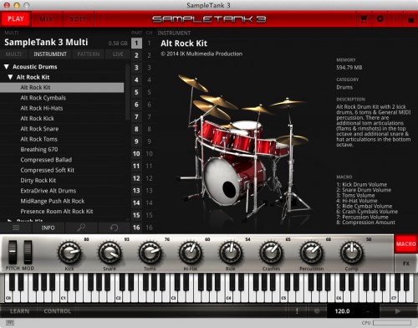Toggle the LEARN mode button
Viewport: 418px width, 328px height.
coord(19,311)
